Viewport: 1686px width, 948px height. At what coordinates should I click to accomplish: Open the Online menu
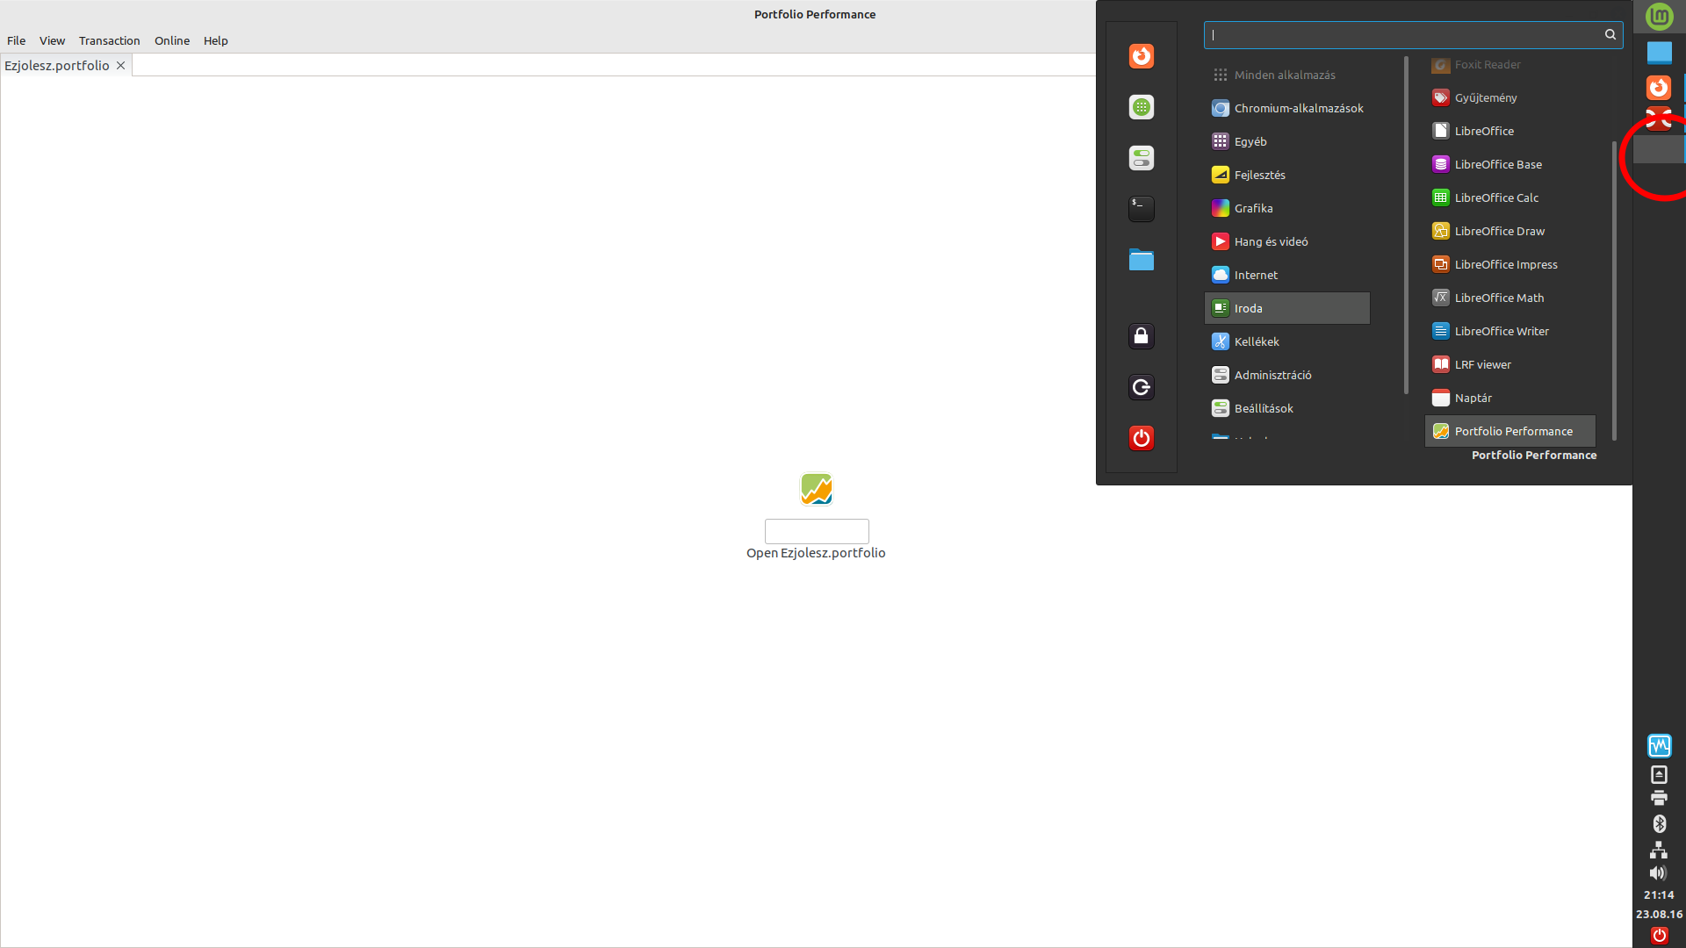click(172, 40)
